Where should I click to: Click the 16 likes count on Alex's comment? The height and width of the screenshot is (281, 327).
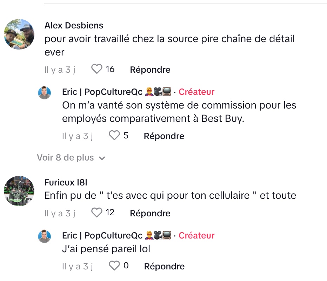pos(110,69)
